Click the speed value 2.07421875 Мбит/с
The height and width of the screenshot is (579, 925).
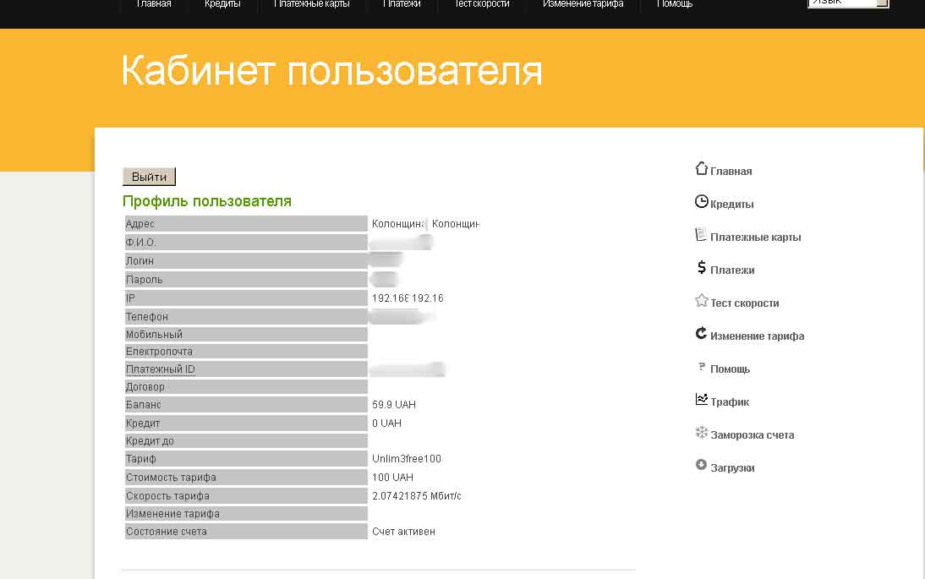click(x=417, y=496)
